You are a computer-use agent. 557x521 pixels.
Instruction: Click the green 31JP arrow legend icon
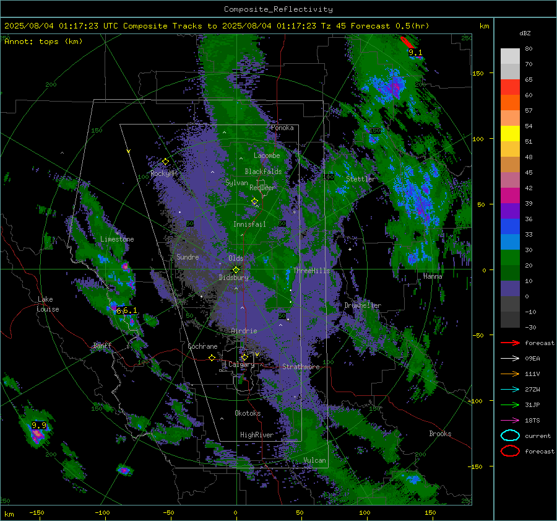coord(510,405)
